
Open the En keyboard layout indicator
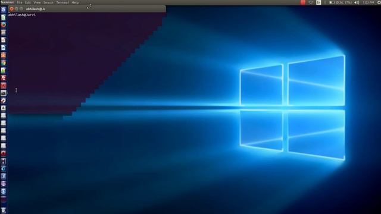318,2
